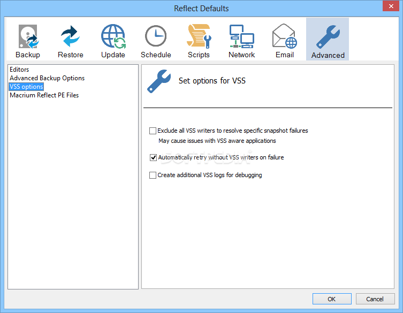Confirm settings with the OK button
403x313 pixels.
tap(332, 299)
